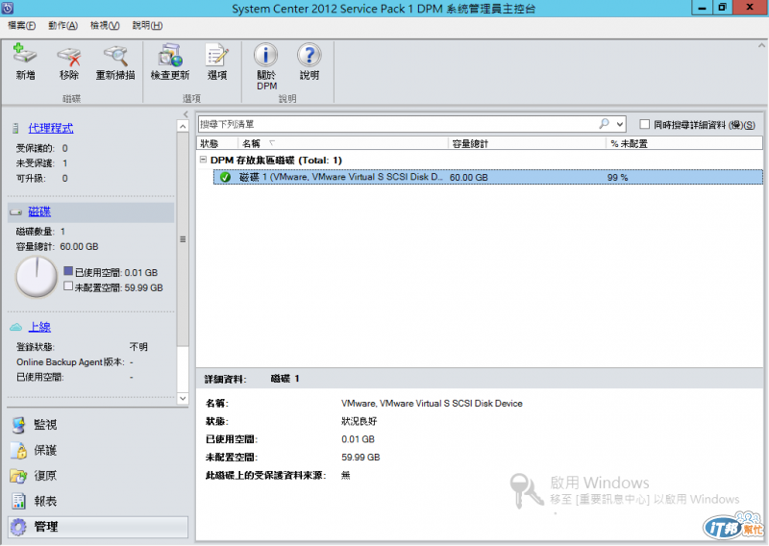Click the 磁碟 disk icon in sidebar
This screenshot has height=546, width=769.
coord(16,212)
